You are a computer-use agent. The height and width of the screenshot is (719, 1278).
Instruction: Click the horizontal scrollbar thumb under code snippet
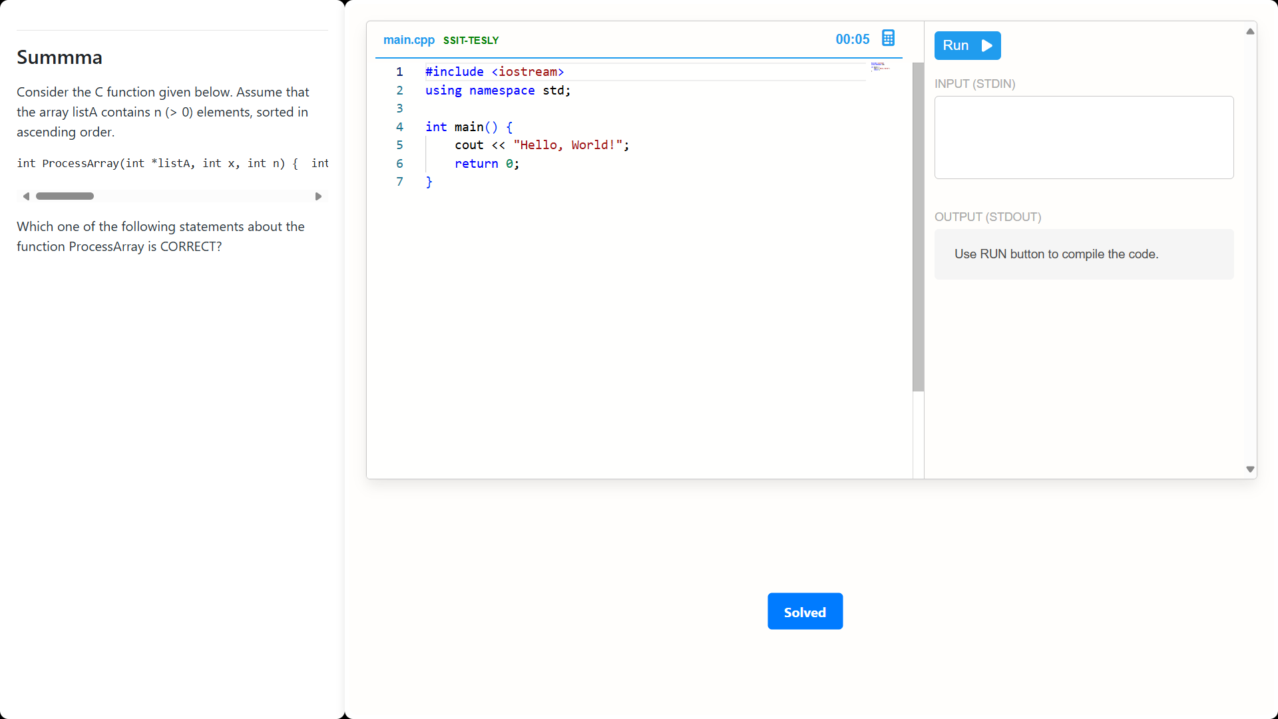click(x=65, y=196)
